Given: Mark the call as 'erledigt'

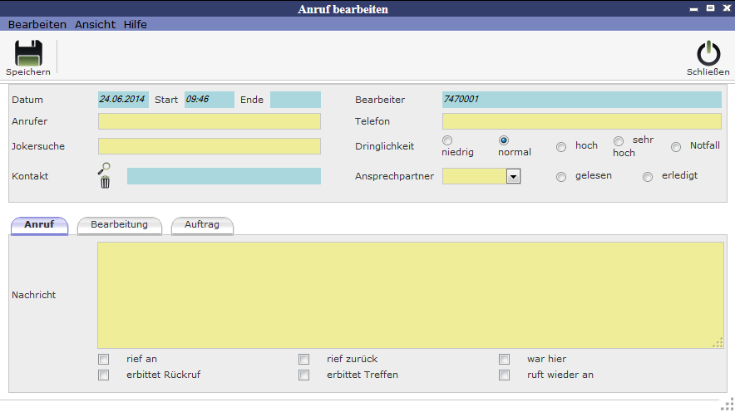Looking at the screenshot, I should point(648,176).
